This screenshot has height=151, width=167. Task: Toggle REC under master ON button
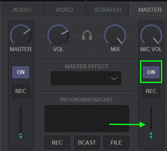point(21,91)
